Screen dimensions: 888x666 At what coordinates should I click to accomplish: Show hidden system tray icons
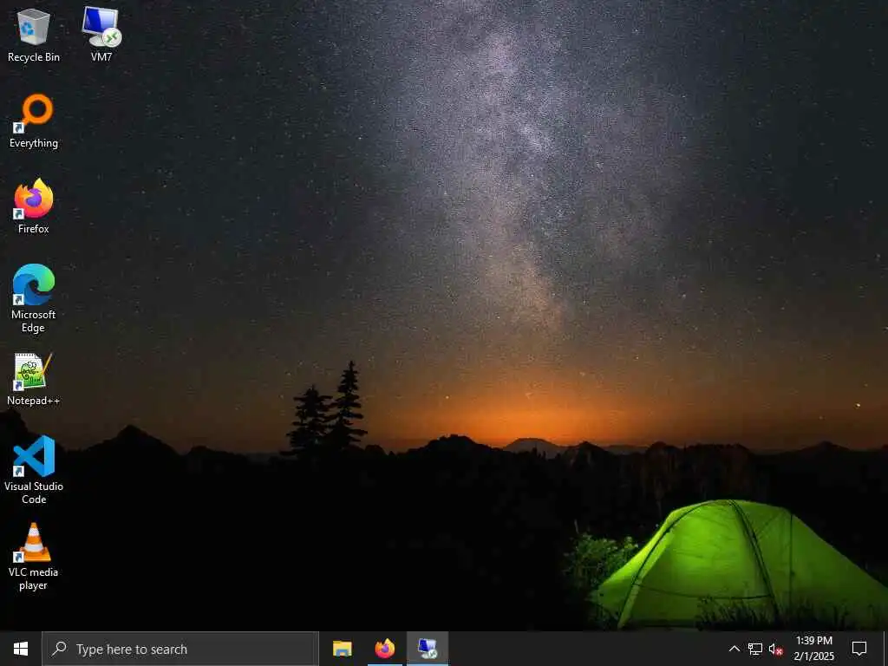pyautogui.click(x=734, y=649)
